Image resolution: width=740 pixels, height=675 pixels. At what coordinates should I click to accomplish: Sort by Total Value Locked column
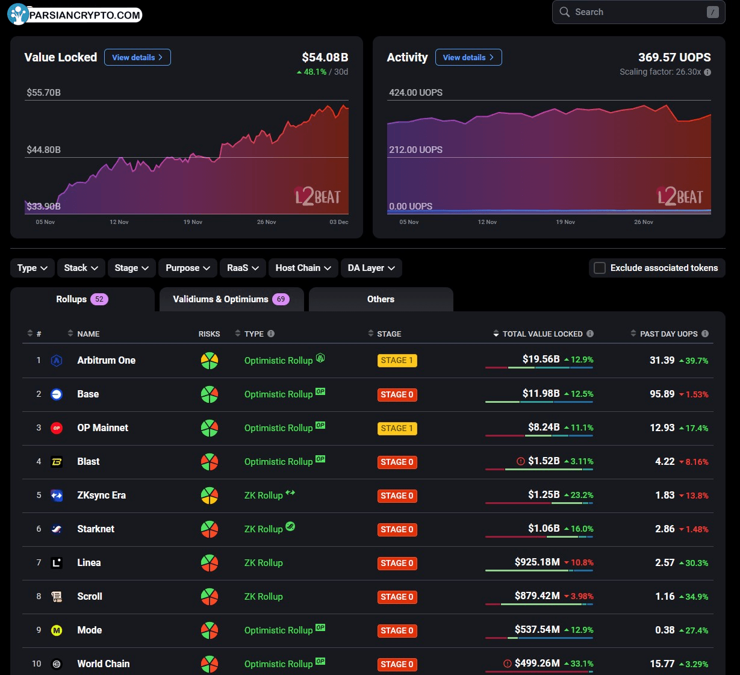pos(537,334)
